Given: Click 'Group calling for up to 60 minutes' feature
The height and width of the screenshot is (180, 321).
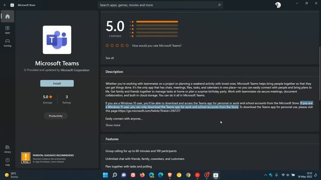Looking at the screenshot, I should [x=141, y=151].
